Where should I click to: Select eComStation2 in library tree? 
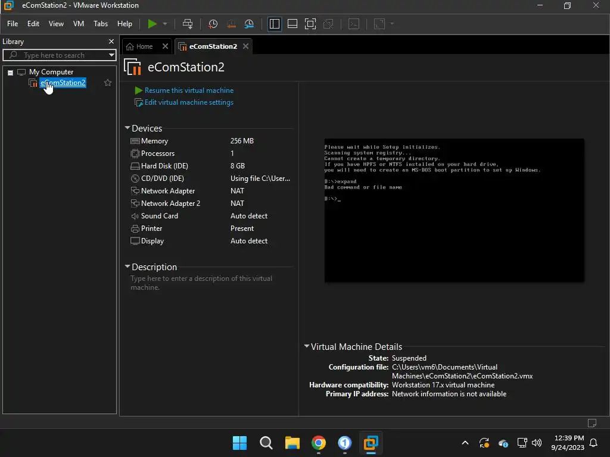(63, 83)
